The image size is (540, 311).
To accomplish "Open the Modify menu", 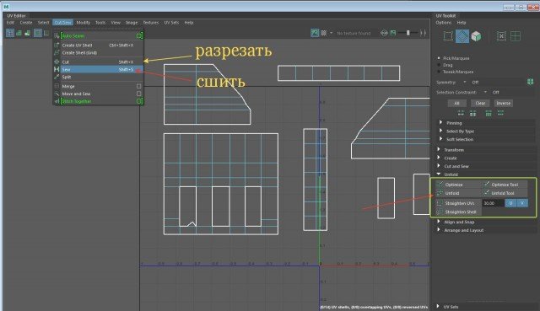I will tap(83, 23).
